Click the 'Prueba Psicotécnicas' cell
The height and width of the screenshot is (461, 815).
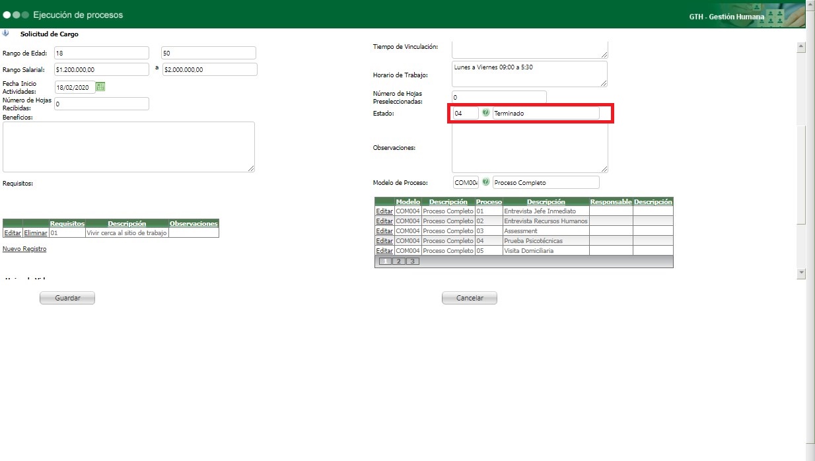[x=546, y=241]
